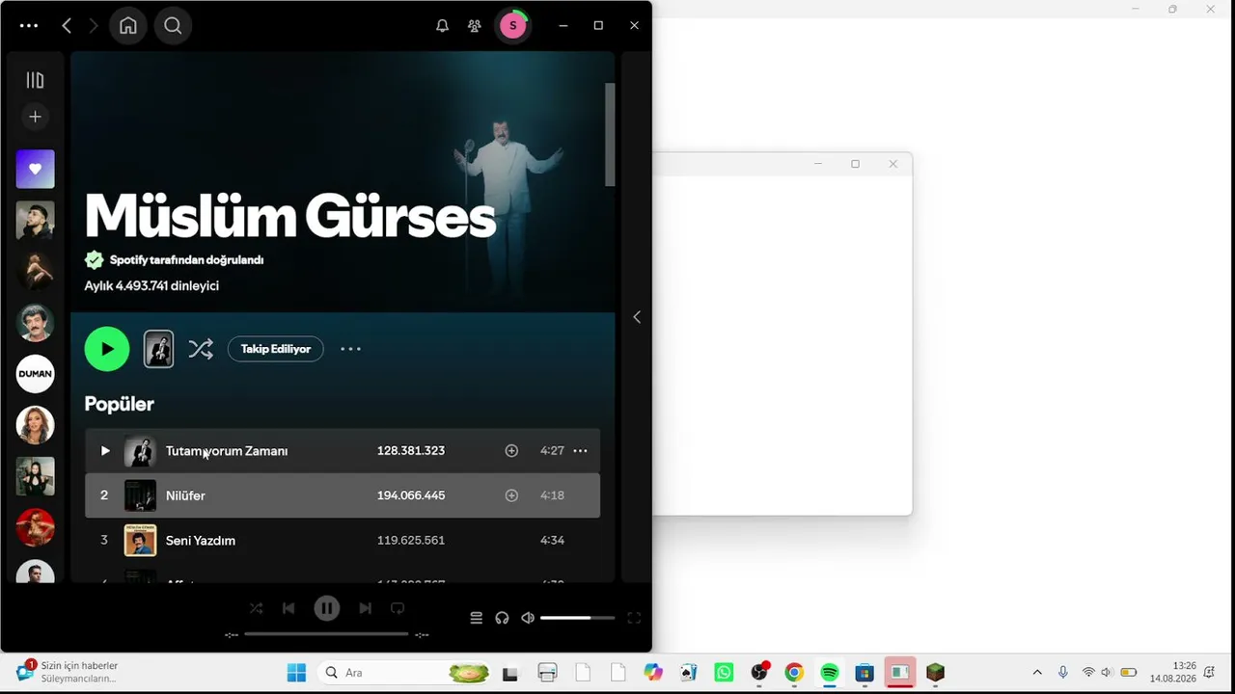The width and height of the screenshot is (1235, 694).
Task: Navigate back in Spotify
Action: click(x=67, y=26)
